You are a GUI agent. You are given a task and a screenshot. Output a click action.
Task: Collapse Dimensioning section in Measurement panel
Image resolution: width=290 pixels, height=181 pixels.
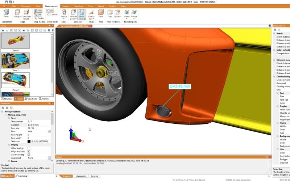coord(274,76)
